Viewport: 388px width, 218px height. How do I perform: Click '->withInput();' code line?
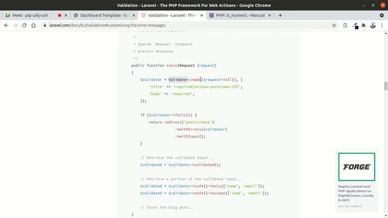point(190,136)
